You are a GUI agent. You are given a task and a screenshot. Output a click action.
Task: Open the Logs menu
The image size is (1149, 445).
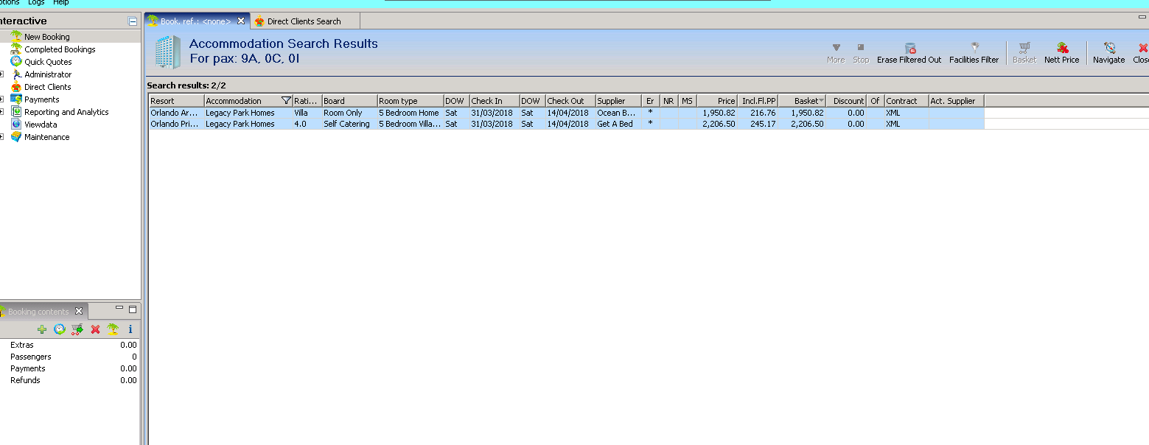point(36,3)
